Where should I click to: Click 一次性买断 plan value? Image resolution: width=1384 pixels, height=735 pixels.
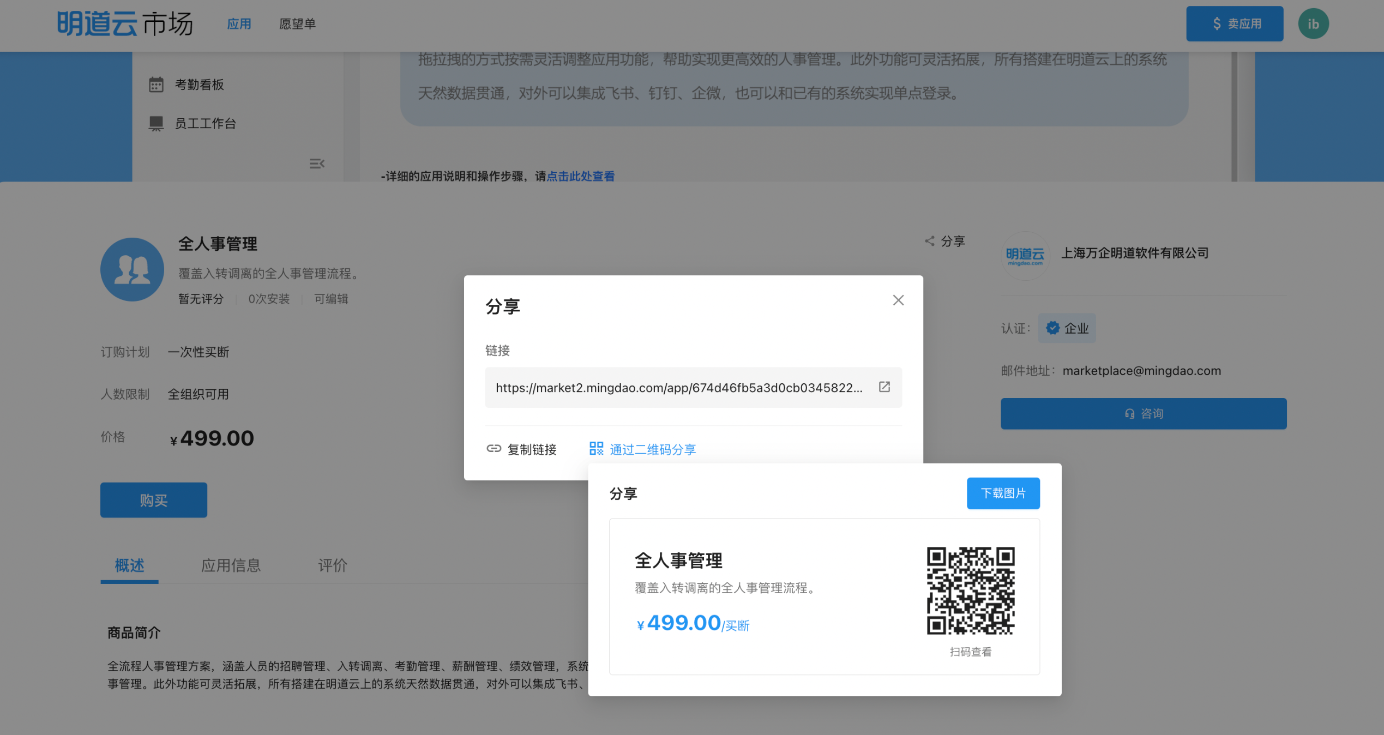click(198, 352)
